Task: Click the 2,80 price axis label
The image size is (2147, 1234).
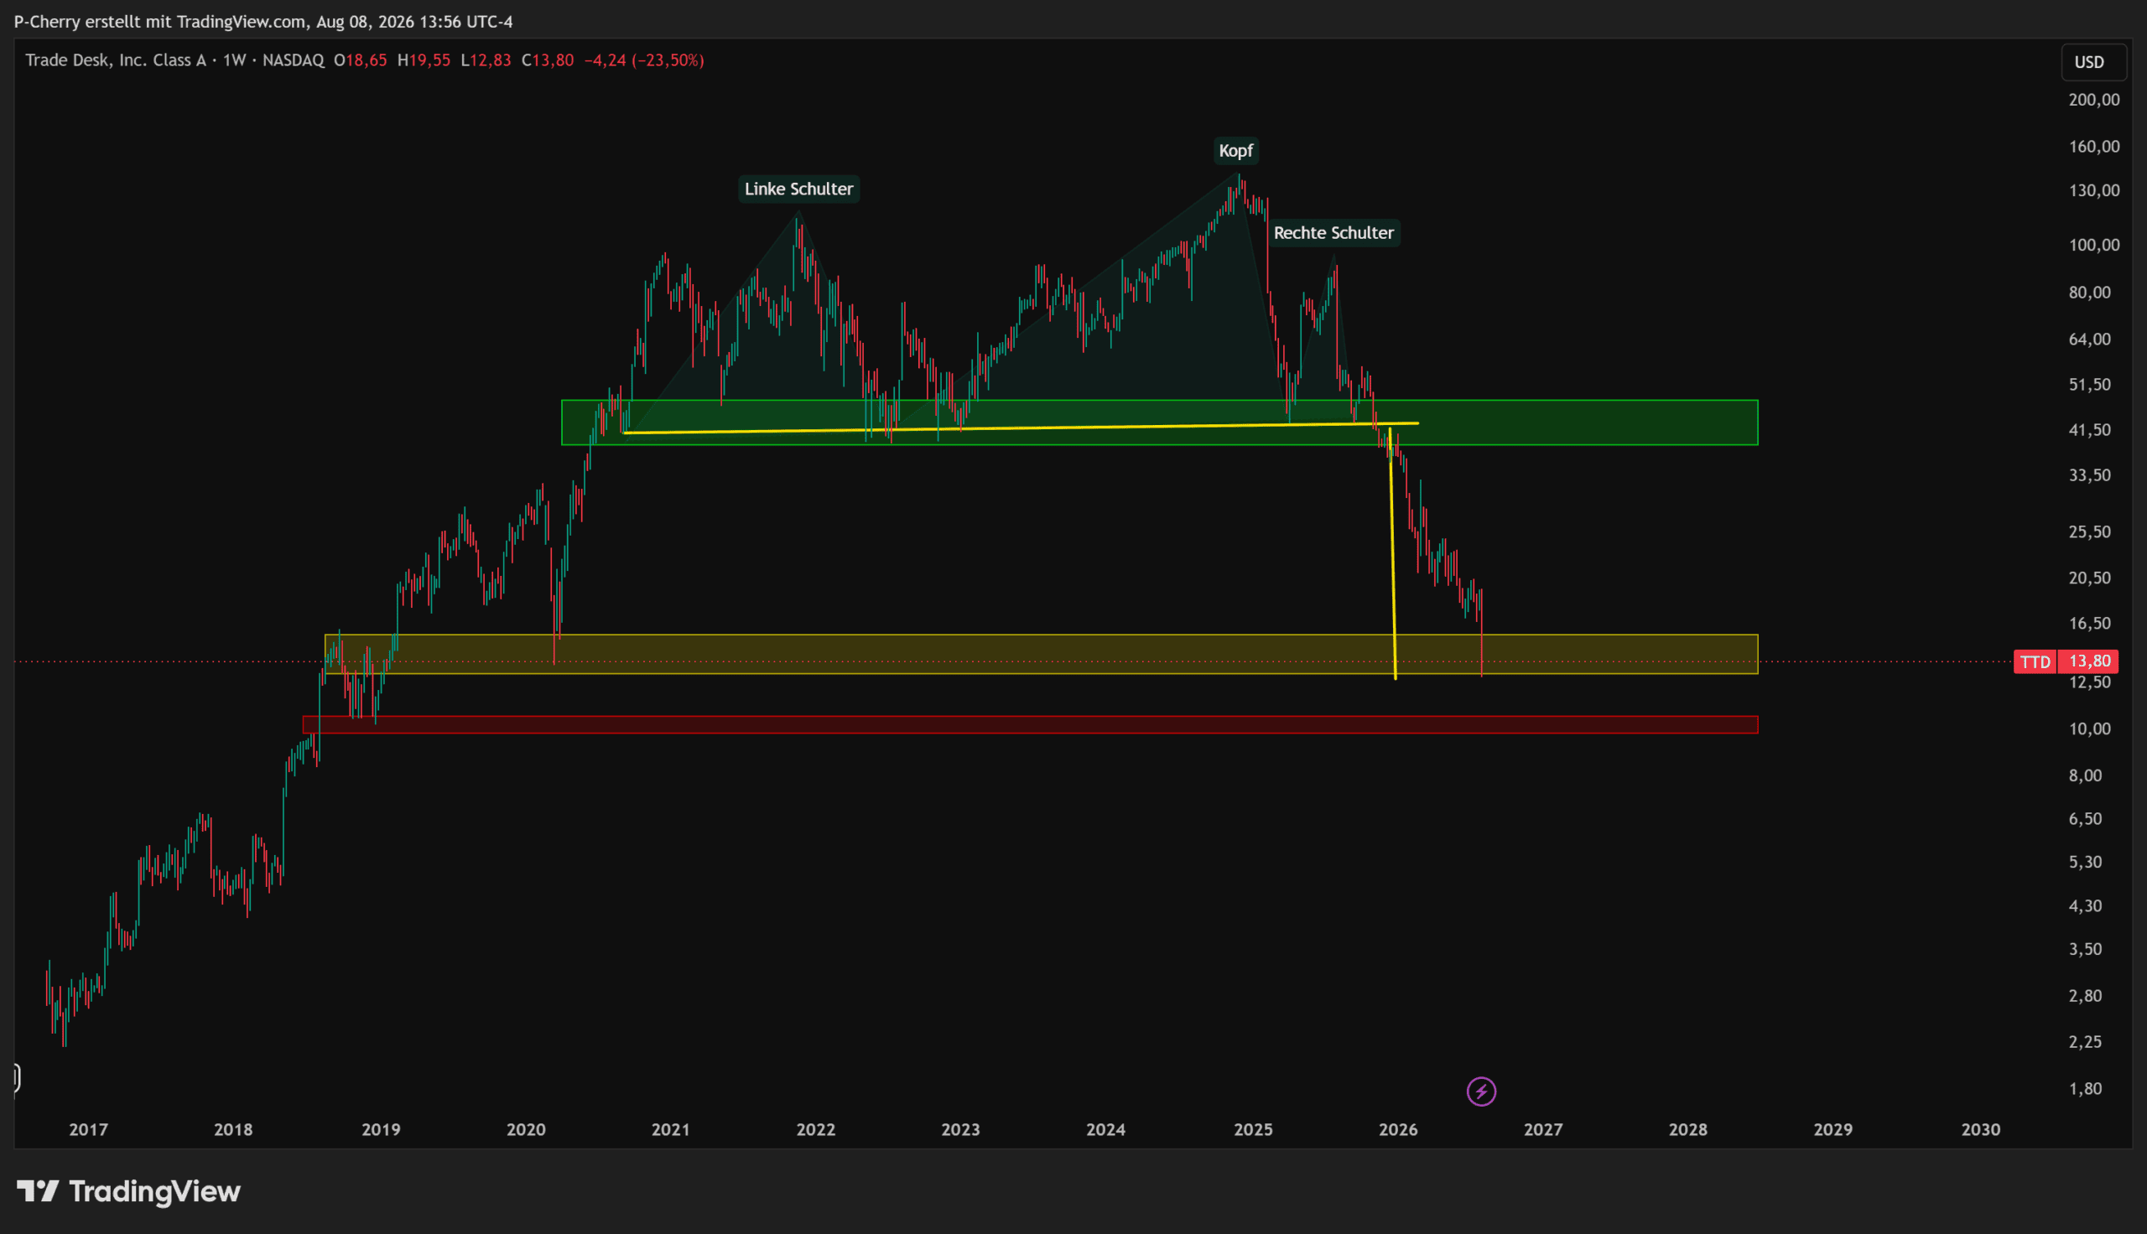Action: [2085, 996]
